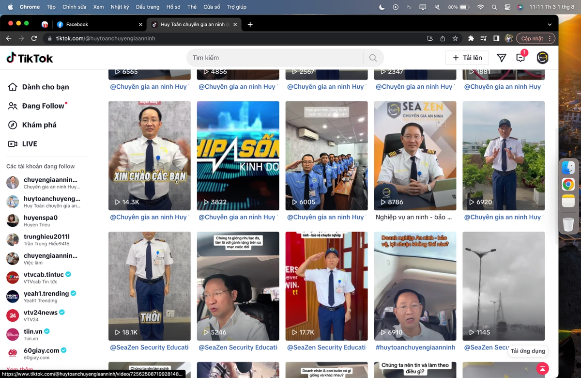Click the muted volume icon in menu bar
581x378 pixels.
pos(438,7)
